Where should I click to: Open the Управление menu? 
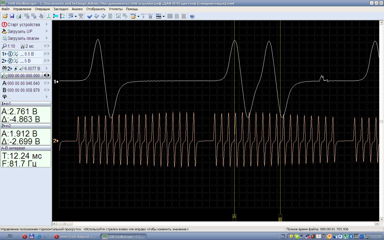(x=22, y=9)
